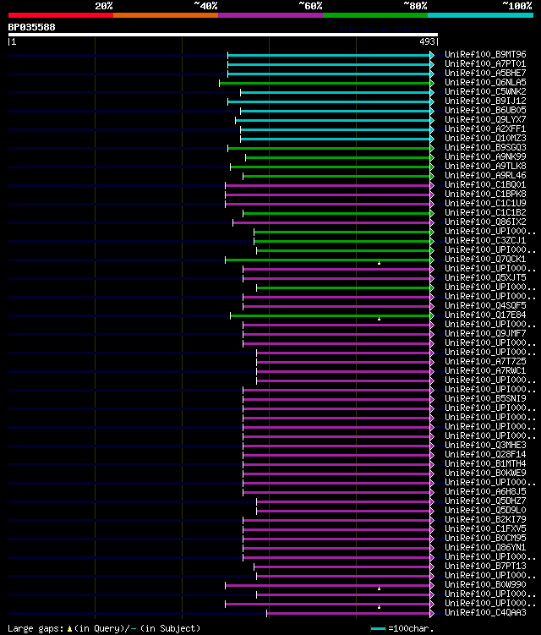Open hit UniRef100_A5BHE7

[x=485, y=74]
